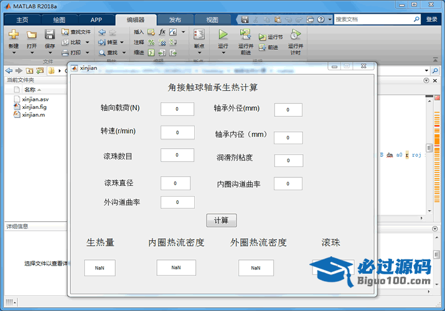Click the Help question mark icon
Viewport: 445px width, 311px height.
coord(321,19)
